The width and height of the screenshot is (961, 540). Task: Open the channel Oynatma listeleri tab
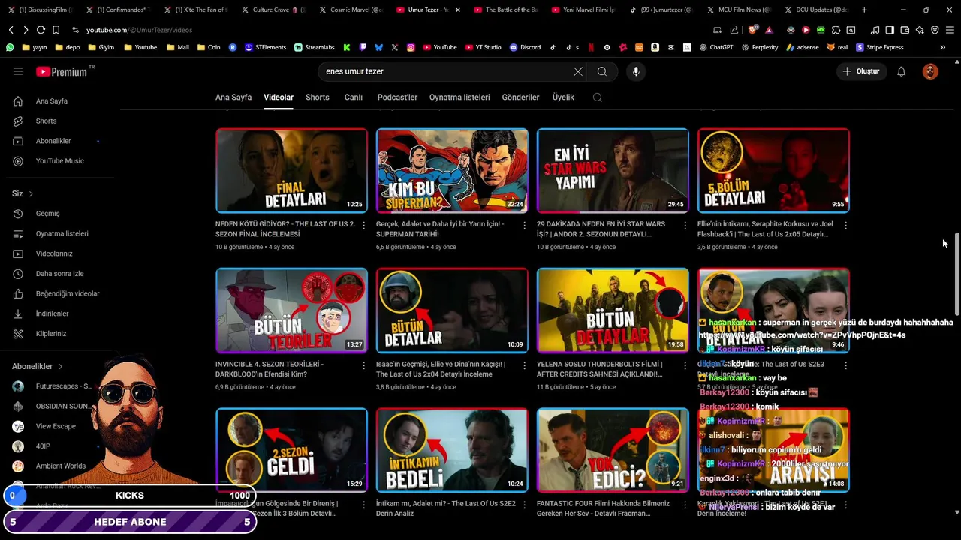click(459, 97)
